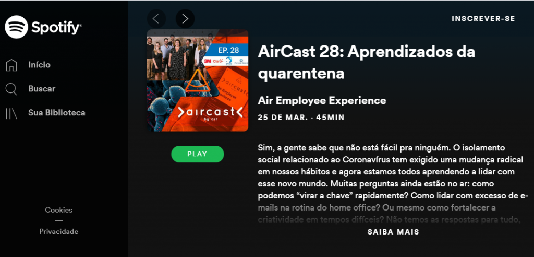Start the episode with the PLAY button

tap(198, 154)
